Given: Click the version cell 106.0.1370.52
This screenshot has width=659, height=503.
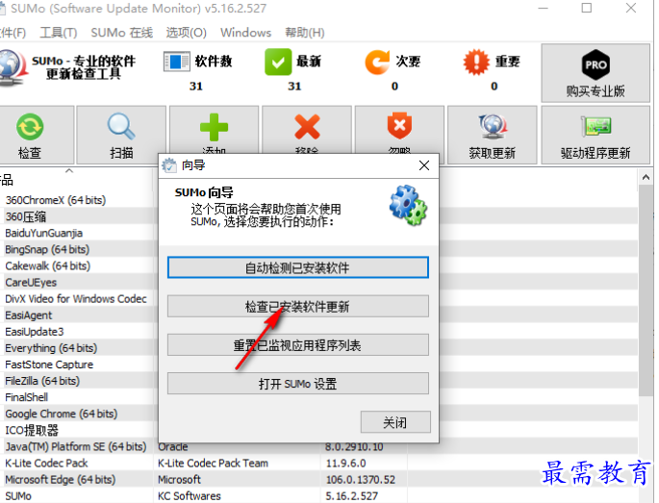Looking at the screenshot, I should coord(360,480).
